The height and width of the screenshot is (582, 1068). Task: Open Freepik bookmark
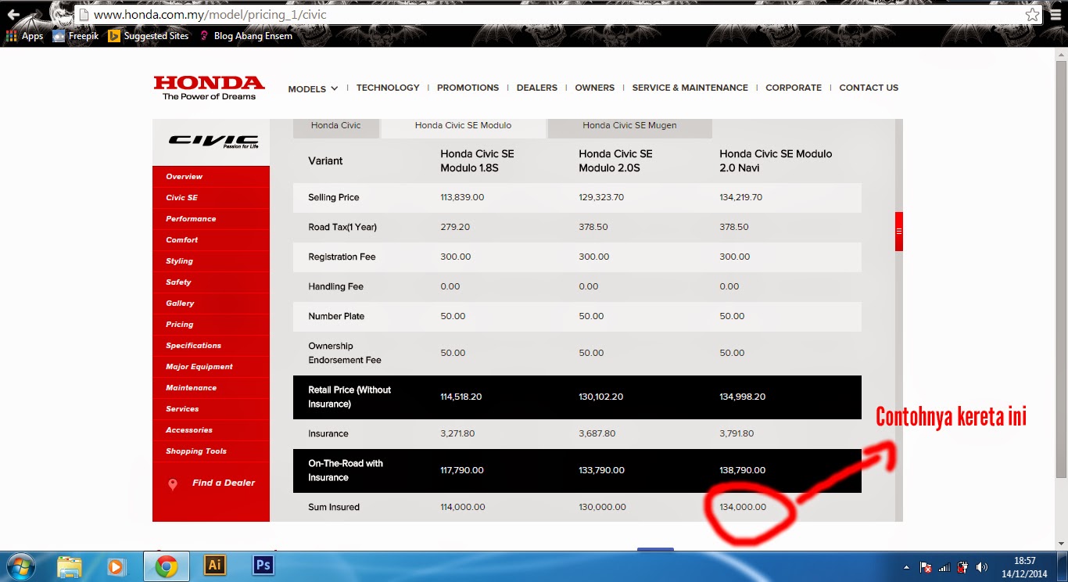75,36
